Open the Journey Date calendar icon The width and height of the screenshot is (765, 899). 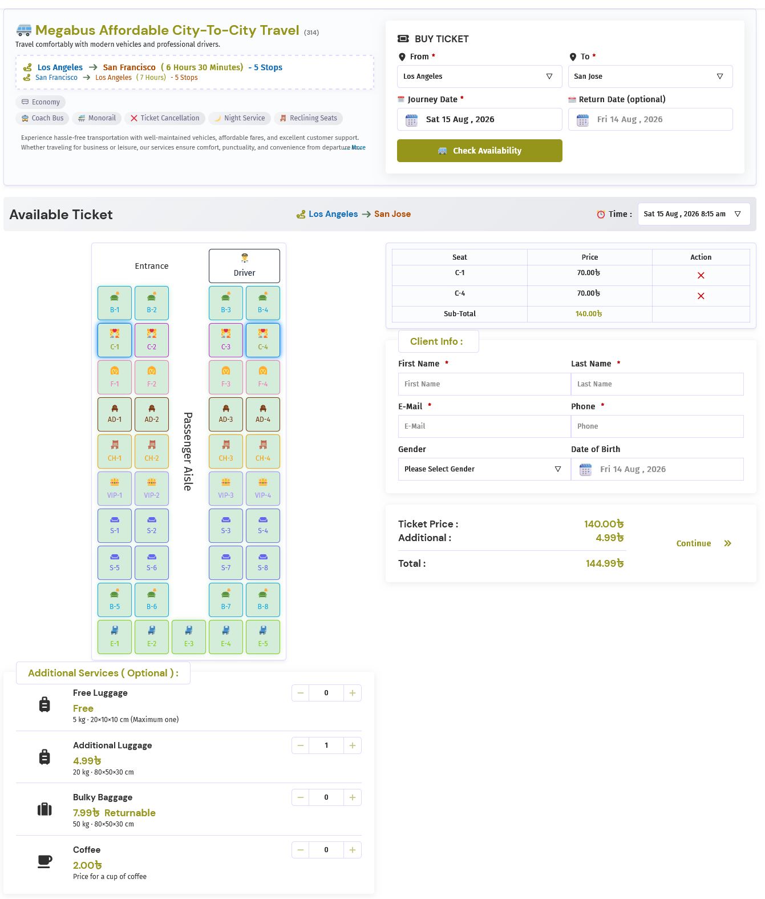click(411, 120)
